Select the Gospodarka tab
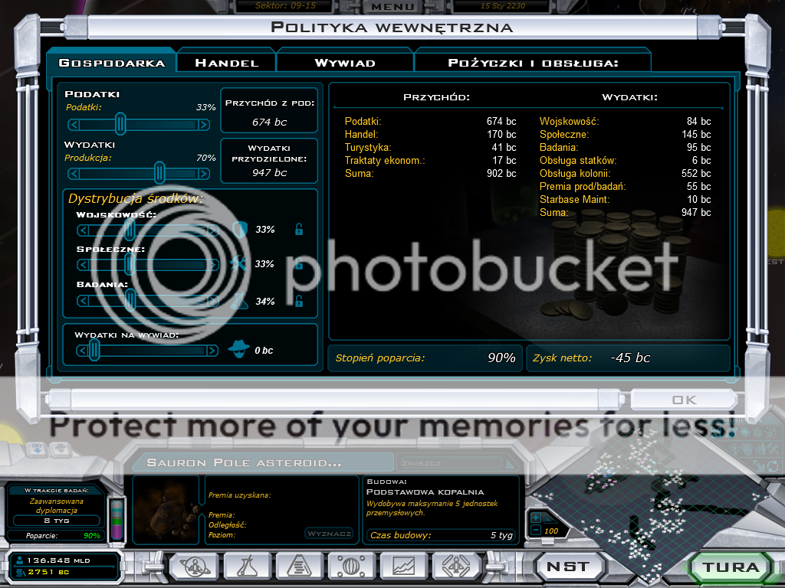Viewport: 785px width, 588px height. (112, 63)
